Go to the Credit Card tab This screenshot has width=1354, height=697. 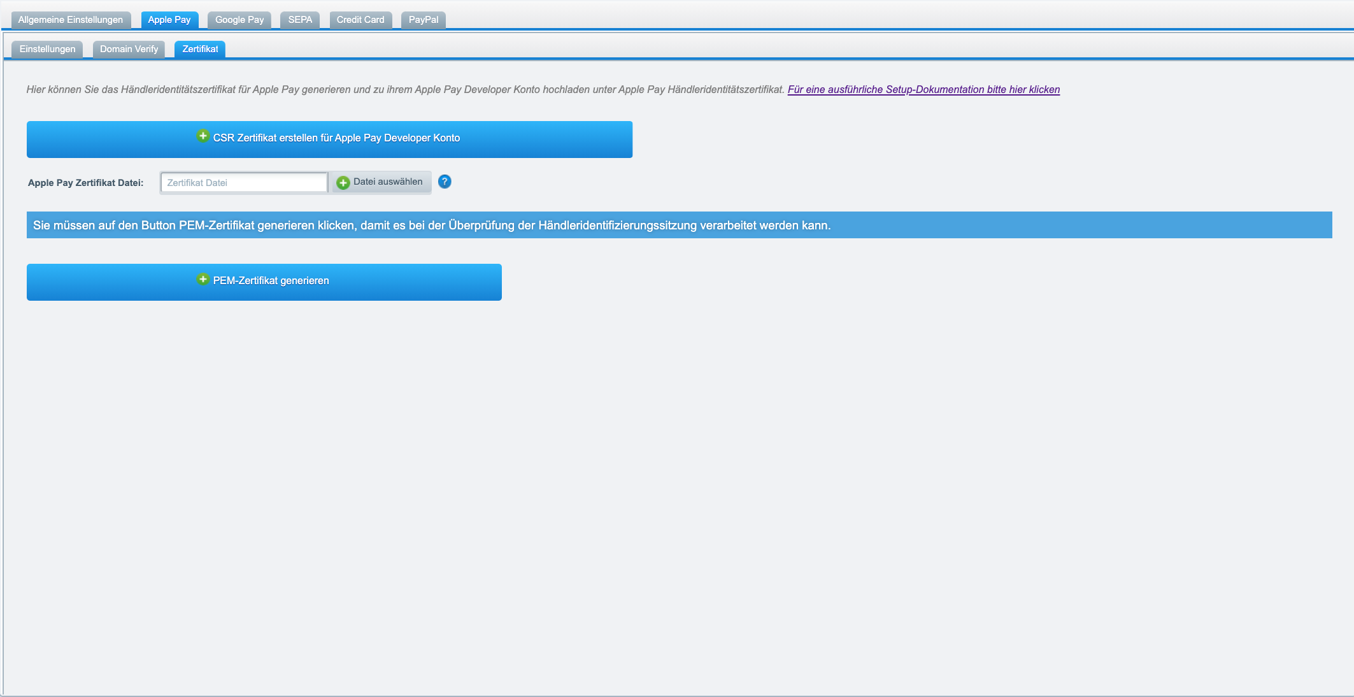360,20
